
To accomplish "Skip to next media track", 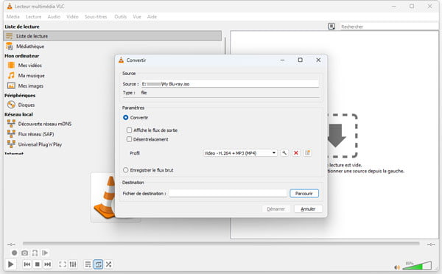I will click(48, 264).
